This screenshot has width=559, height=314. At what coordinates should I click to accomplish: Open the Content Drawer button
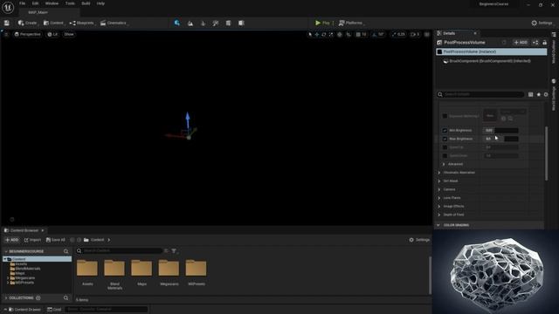24,310
